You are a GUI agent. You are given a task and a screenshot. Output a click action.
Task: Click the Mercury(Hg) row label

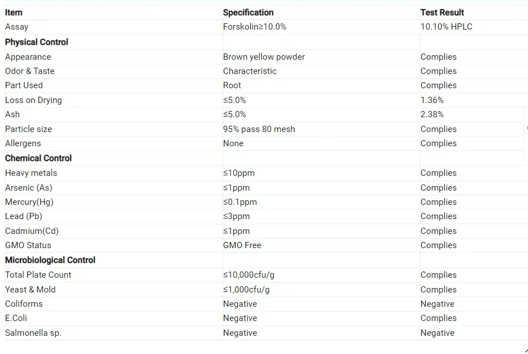[x=29, y=202]
